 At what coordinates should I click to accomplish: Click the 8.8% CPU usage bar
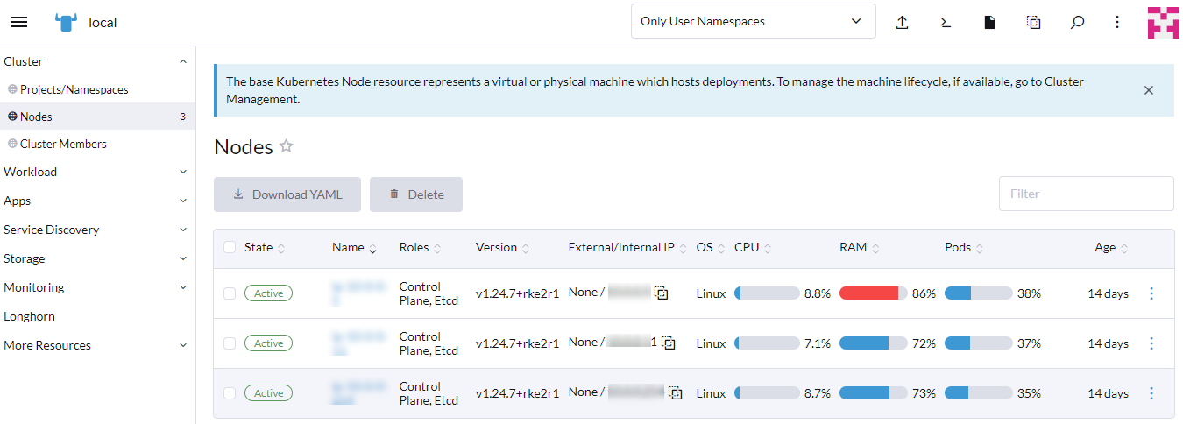tap(767, 293)
